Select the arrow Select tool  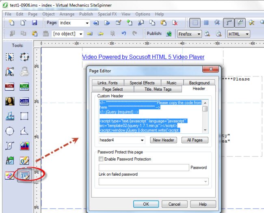coord(10,57)
